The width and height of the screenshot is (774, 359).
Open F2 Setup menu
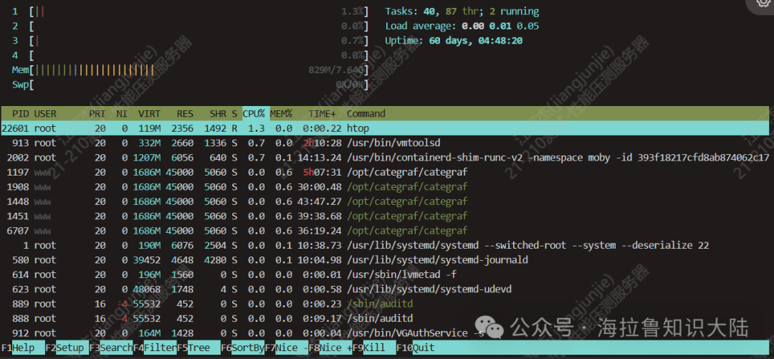tap(67, 348)
